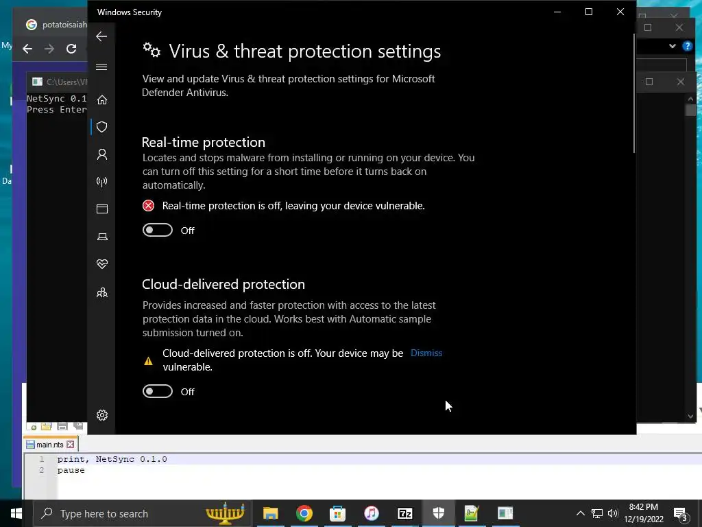This screenshot has width=702, height=527.
Task: Click the Open folder icon in editor toolbar
Action: (x=47, y=427)
